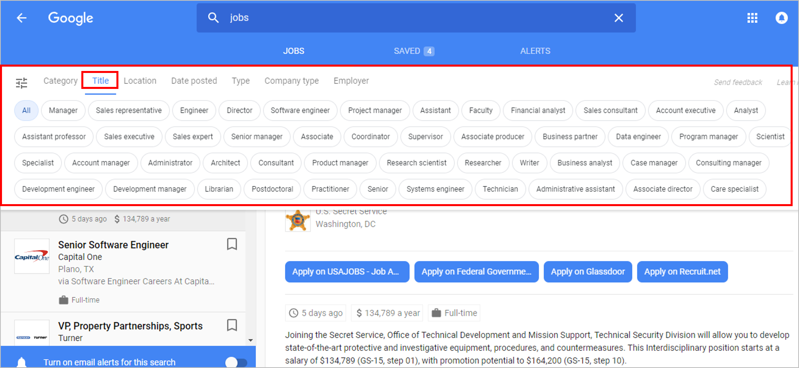
Task: Filter by Development engineer chip
Action: click(x=58, y=189)
